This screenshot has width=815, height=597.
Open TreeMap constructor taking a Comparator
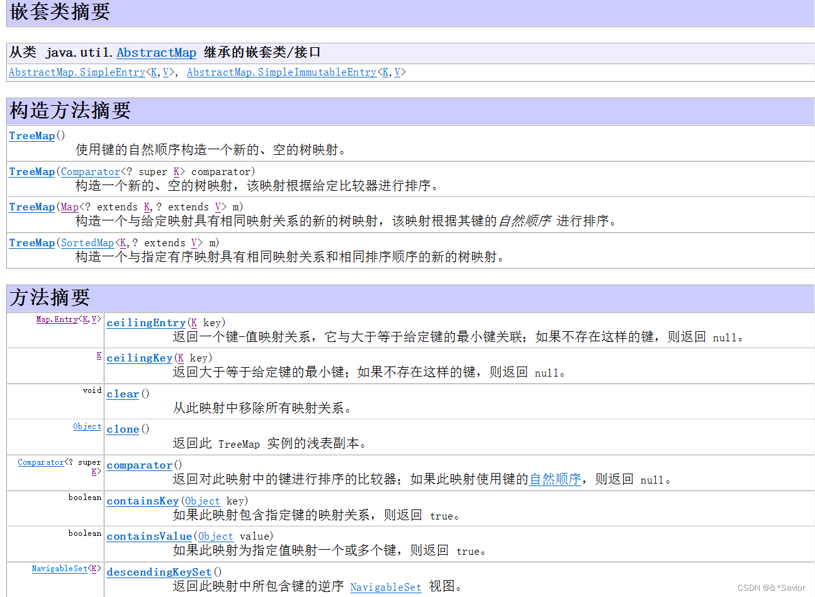click(32, 171)
